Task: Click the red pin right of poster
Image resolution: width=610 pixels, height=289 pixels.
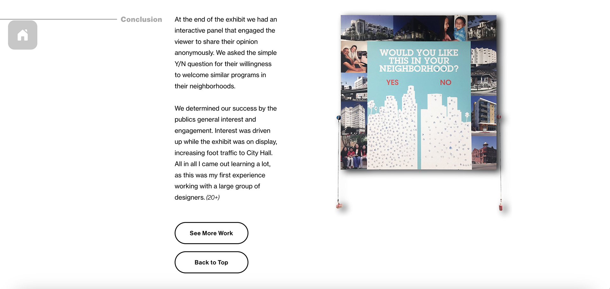Action: tap(499, 117)
